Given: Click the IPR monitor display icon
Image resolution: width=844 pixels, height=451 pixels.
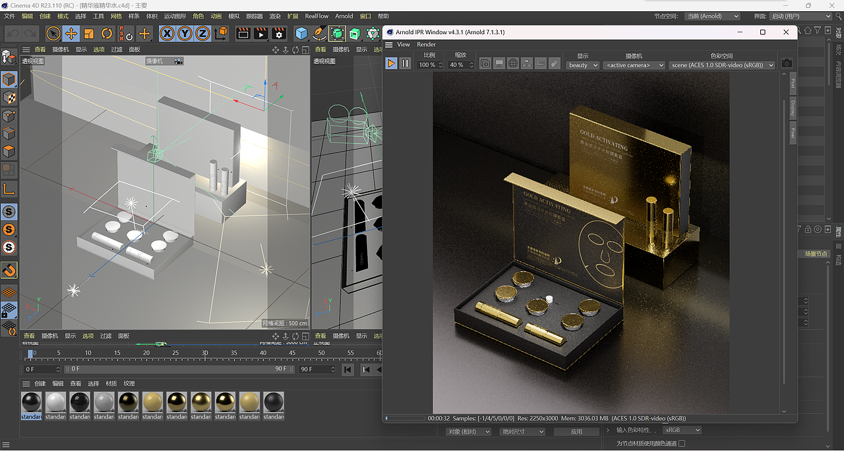Looking at the screenshot, I should coord(499,63).
